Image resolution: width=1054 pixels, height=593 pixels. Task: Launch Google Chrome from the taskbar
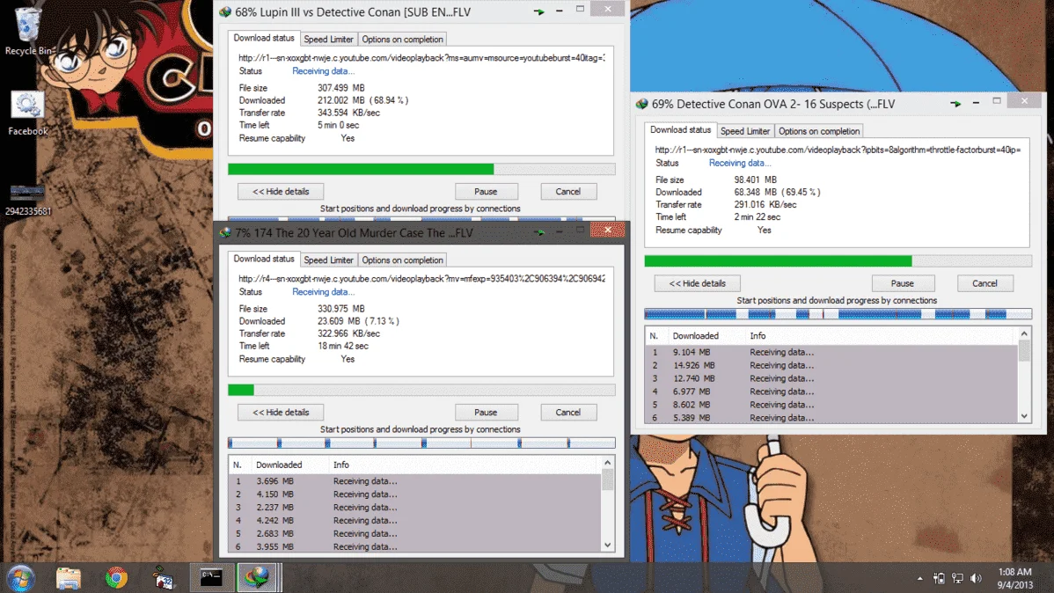pyautogui.click(x=116, y=578)
